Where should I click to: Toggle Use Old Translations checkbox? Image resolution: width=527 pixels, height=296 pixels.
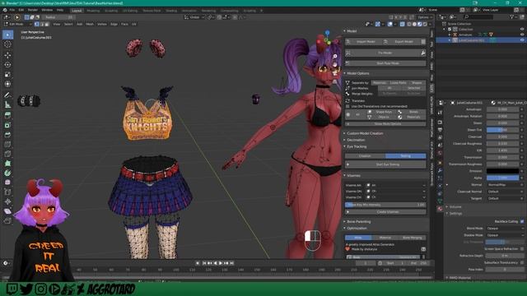coord(347,106)
